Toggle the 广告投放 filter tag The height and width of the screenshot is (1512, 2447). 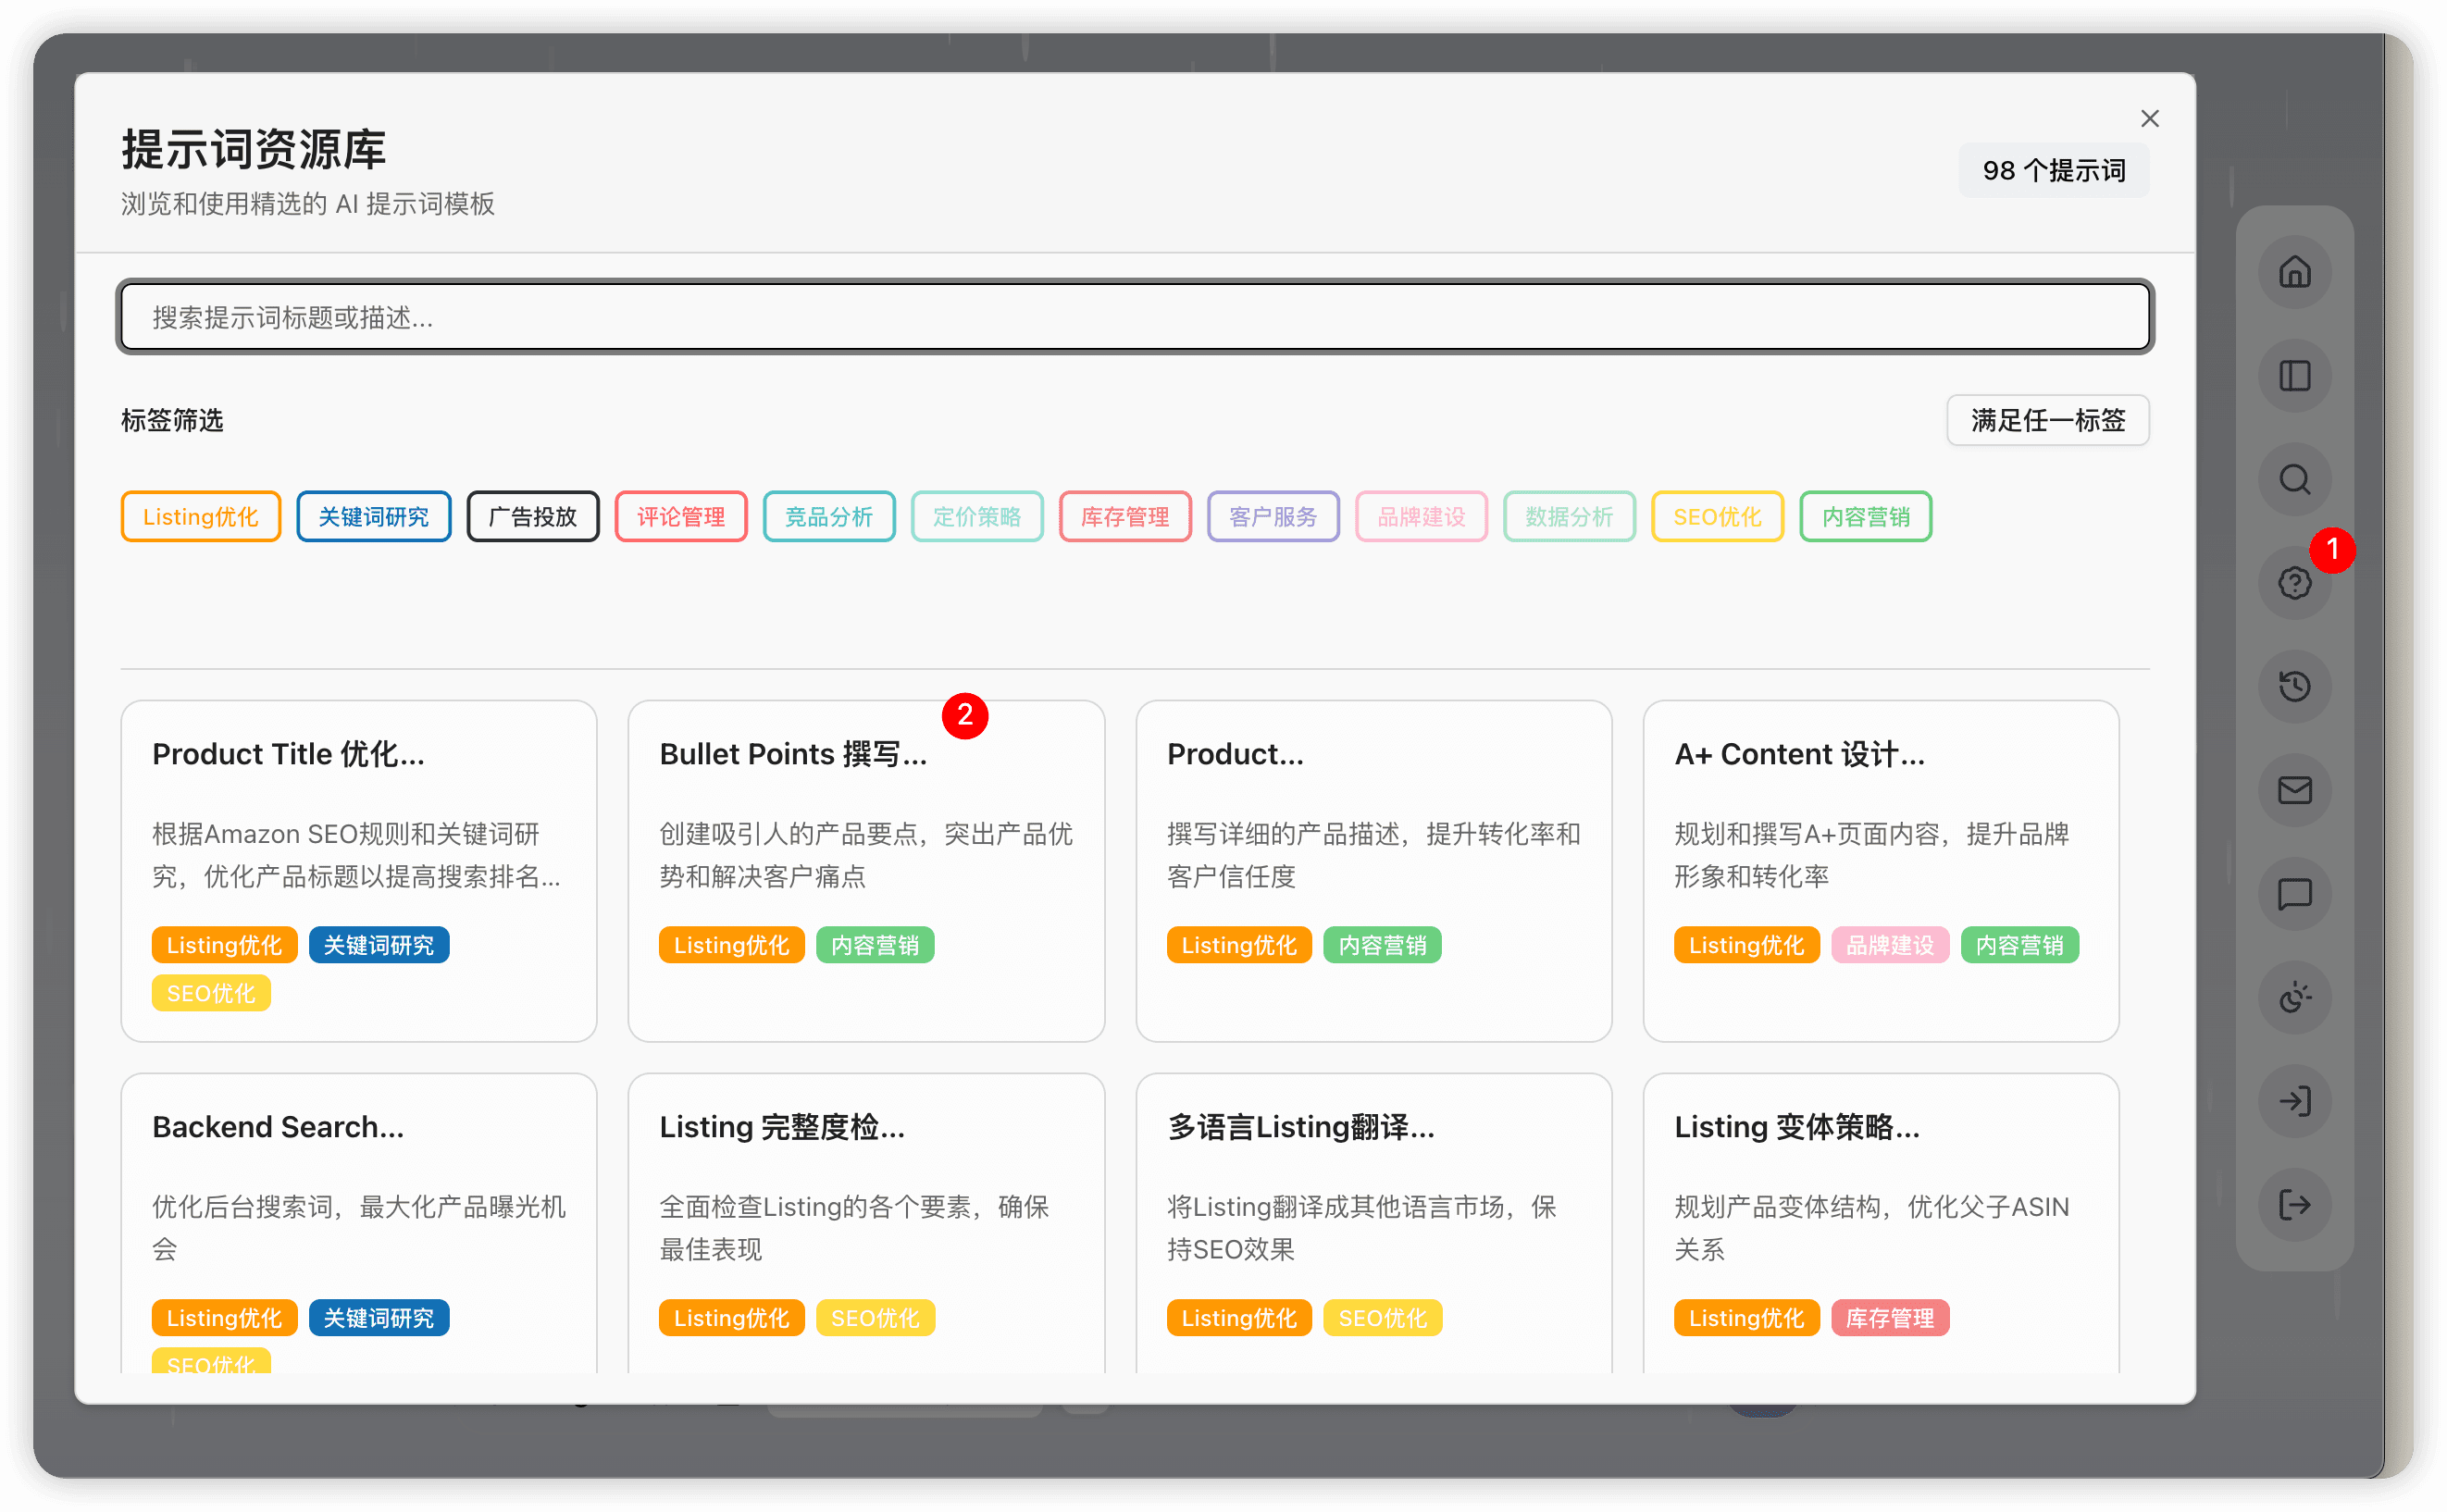pyautogui.click(x=532, y=517)
